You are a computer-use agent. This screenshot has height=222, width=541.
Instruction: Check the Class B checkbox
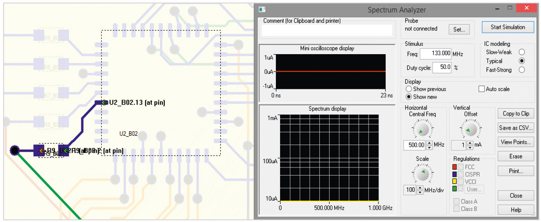pos(456,209)
